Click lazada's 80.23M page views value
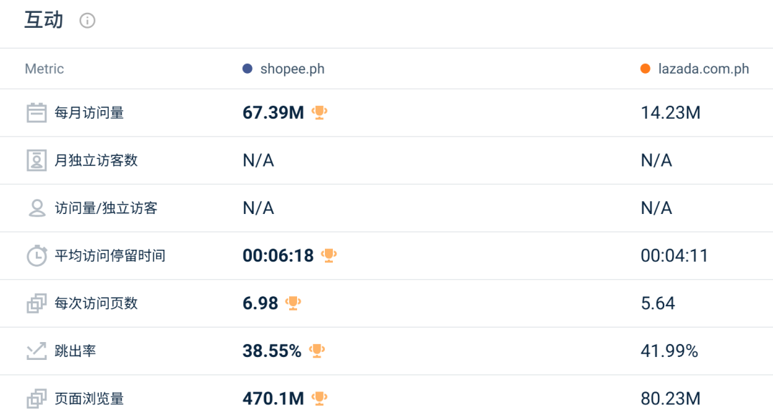The width and height of the screenshot is (773, 420). tap(671, 399)
